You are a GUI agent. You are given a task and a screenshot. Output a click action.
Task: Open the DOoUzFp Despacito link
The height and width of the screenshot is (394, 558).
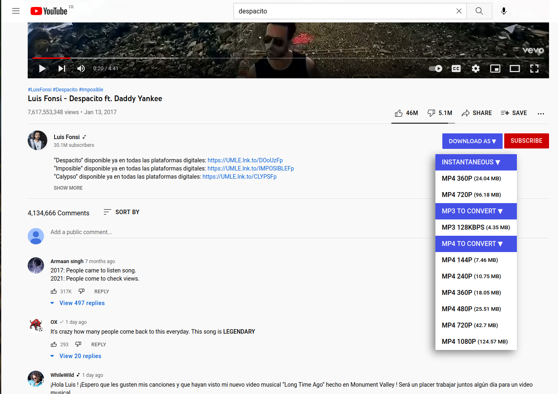tap(245, 160)
